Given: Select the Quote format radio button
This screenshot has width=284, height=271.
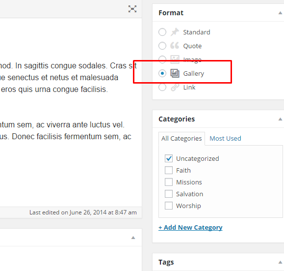Looking at the screenshot, I should click(162, 46).
